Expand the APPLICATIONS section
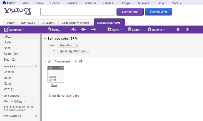Viewport: 203px width, 121px height. click(2, 116)
